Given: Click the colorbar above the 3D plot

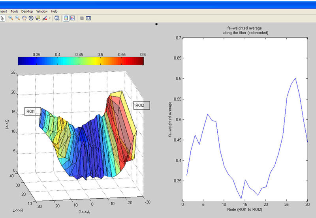Looking at the screenshot, I should tap(81, 61).
